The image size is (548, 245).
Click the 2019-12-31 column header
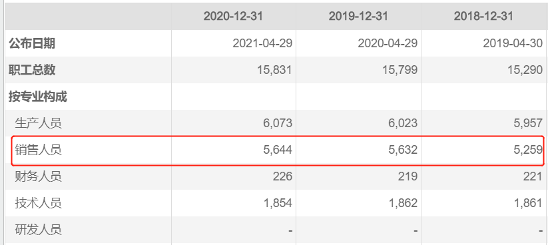[x=358, y=16]
